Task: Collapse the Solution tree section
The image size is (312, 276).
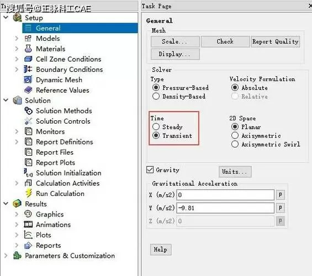Action: point(6,100)
